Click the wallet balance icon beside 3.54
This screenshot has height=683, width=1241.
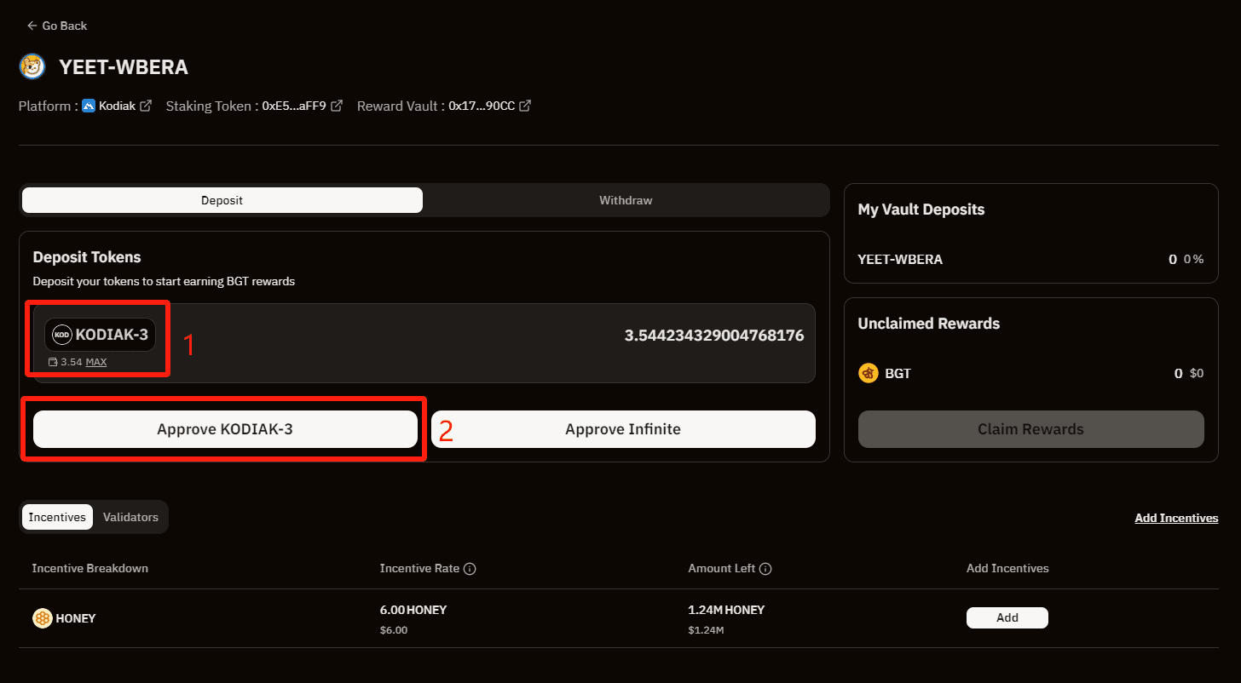point(54,362)
